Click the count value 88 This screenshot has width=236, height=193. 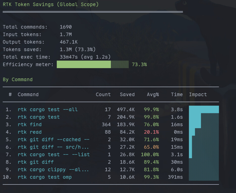pos(108,132)
